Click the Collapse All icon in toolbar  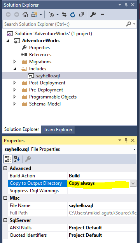(81, 14)
